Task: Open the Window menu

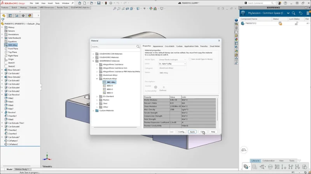Action: click(65, 3)
